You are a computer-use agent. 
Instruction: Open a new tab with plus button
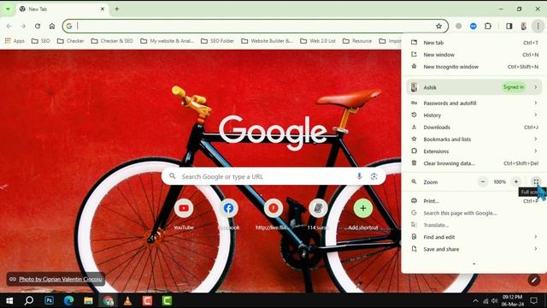pyautogui.click(x=117, y=9)
